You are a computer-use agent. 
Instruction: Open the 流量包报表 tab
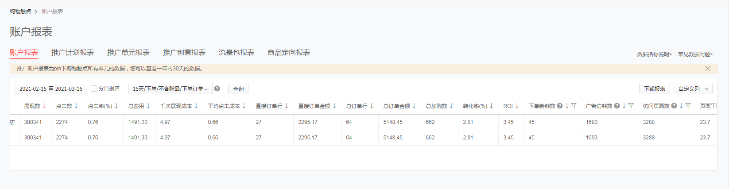[237, 53]
